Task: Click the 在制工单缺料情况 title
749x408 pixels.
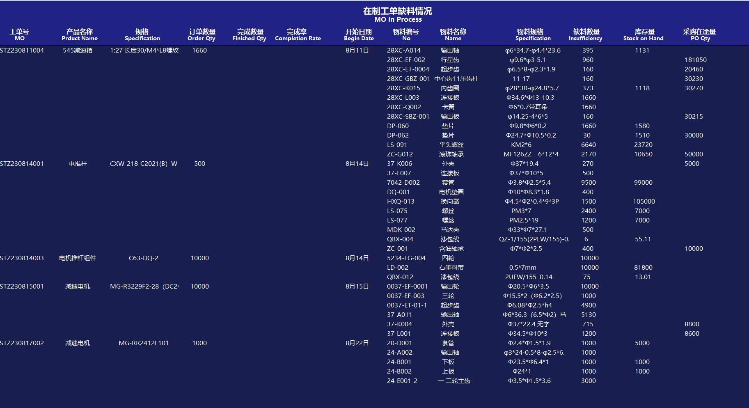Action: 397,11
